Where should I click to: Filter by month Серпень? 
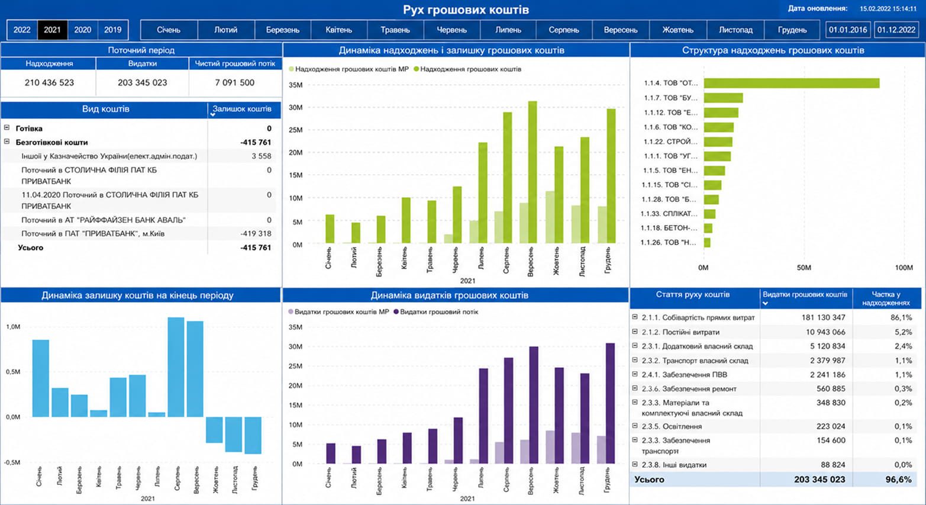564,30
